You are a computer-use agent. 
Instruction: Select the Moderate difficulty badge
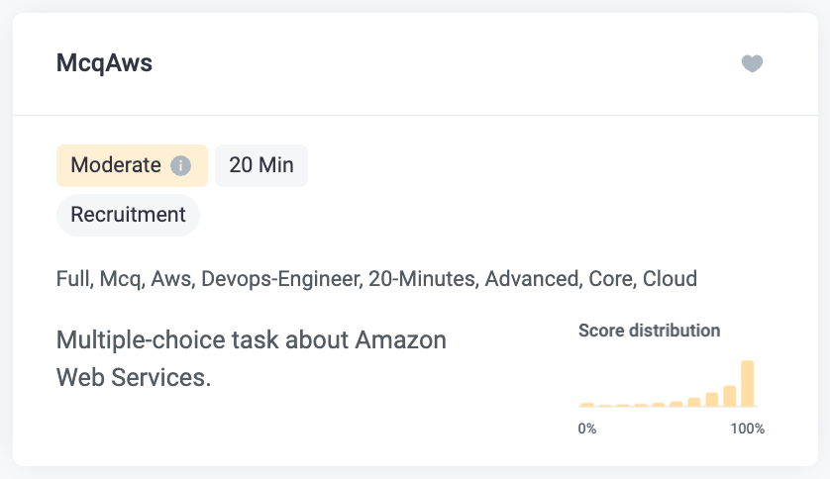tap(116, 165)
